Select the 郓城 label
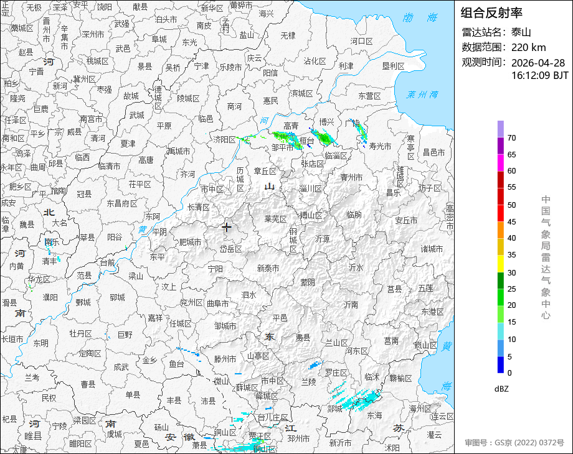The image size is (573, 454). pyautogui.click(x=117, y=297)
